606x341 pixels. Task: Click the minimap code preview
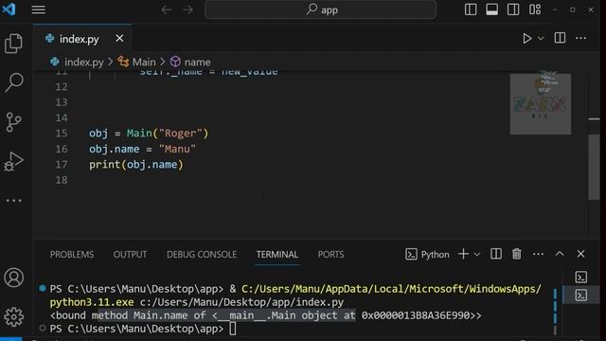[541, 104]
